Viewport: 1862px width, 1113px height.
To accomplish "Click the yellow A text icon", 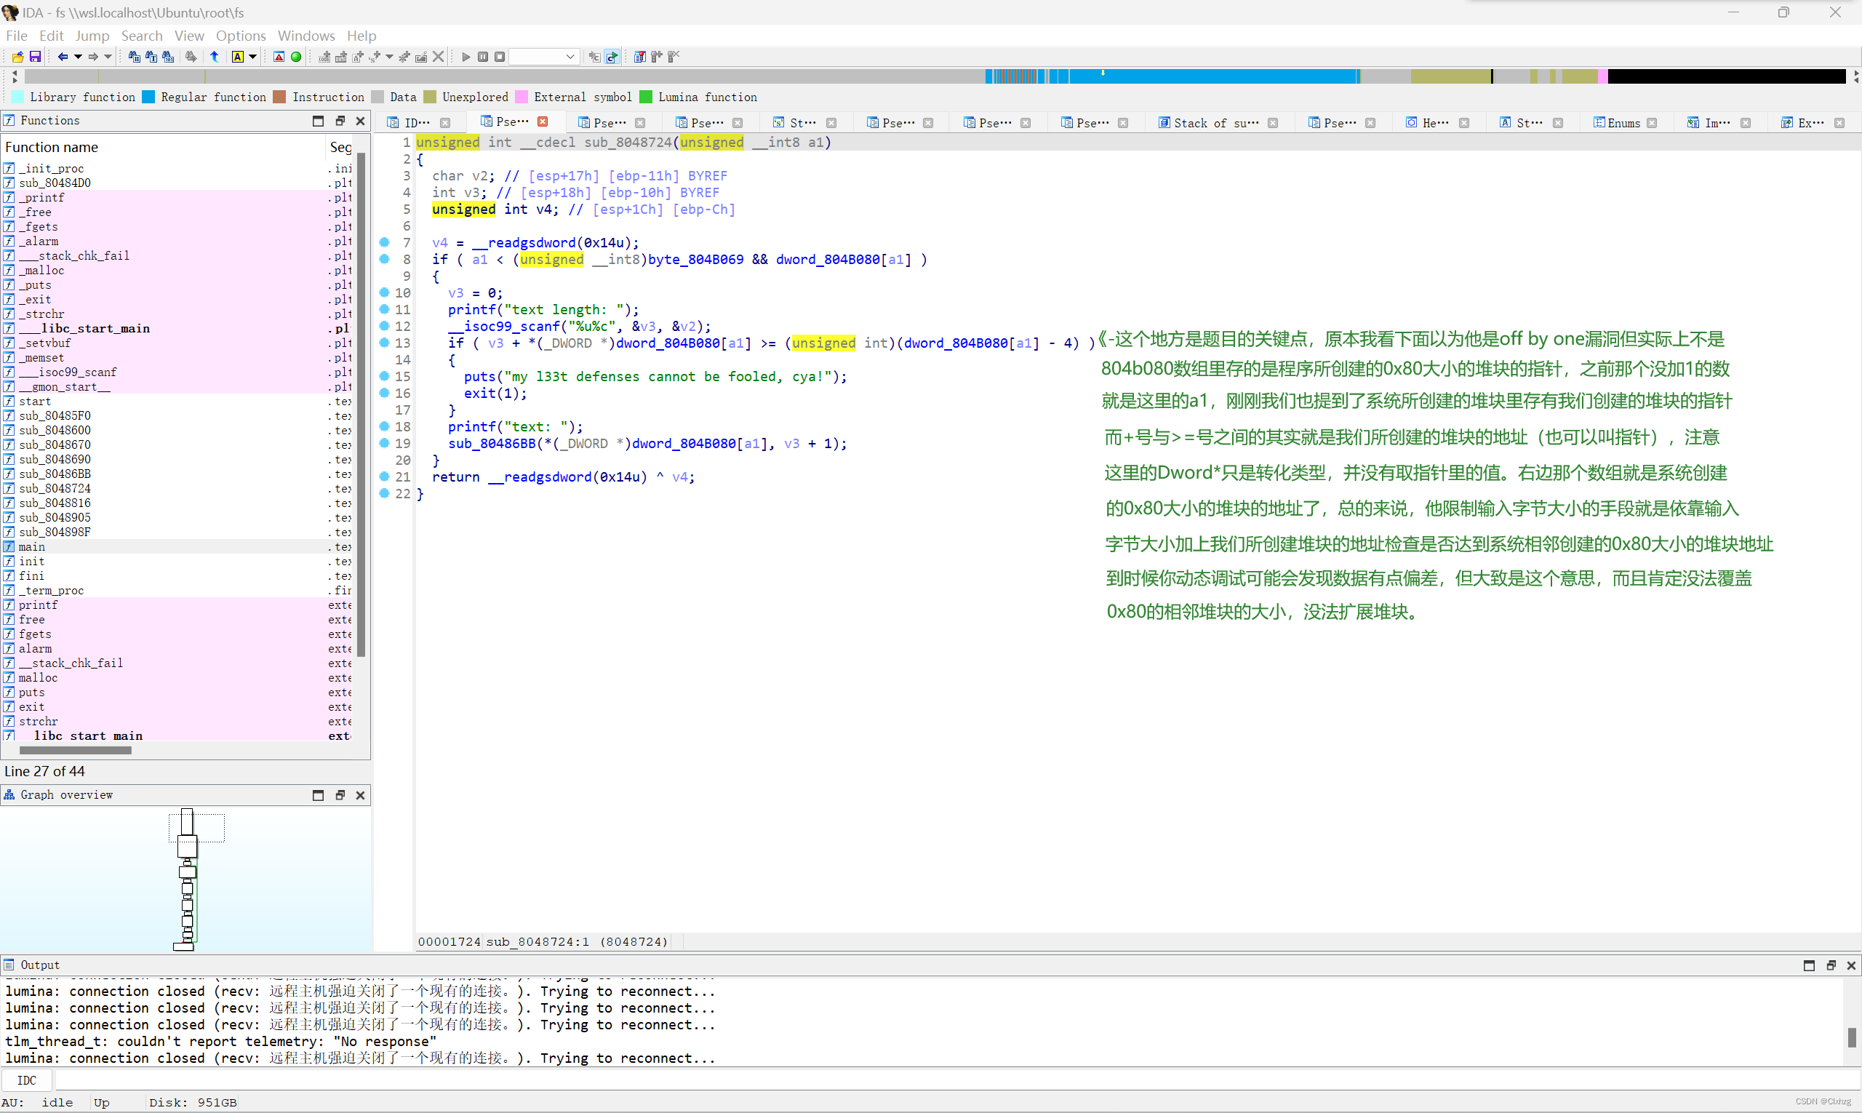I will pyautogui.click(x=238, y=56).
